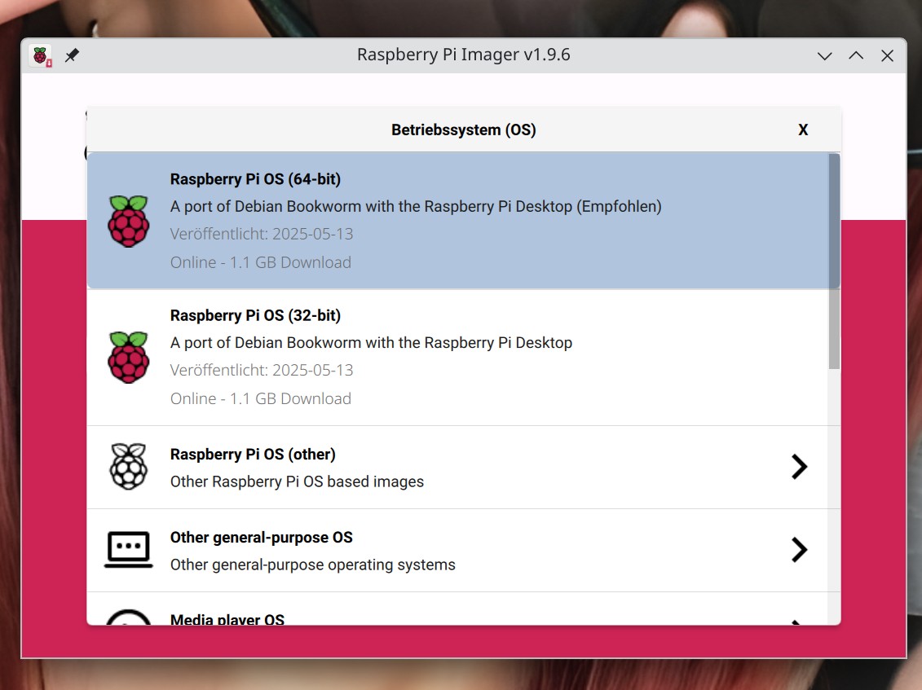Click 'Other general-purpose operating systems' description
Viewport: 922px width, 690px height.
(x=313, y=565)
